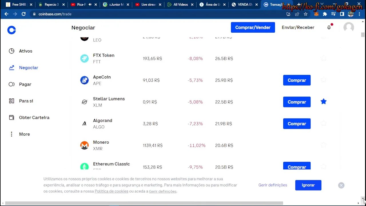Click the Stellar Lumens coin icon

tap(84, 102)
